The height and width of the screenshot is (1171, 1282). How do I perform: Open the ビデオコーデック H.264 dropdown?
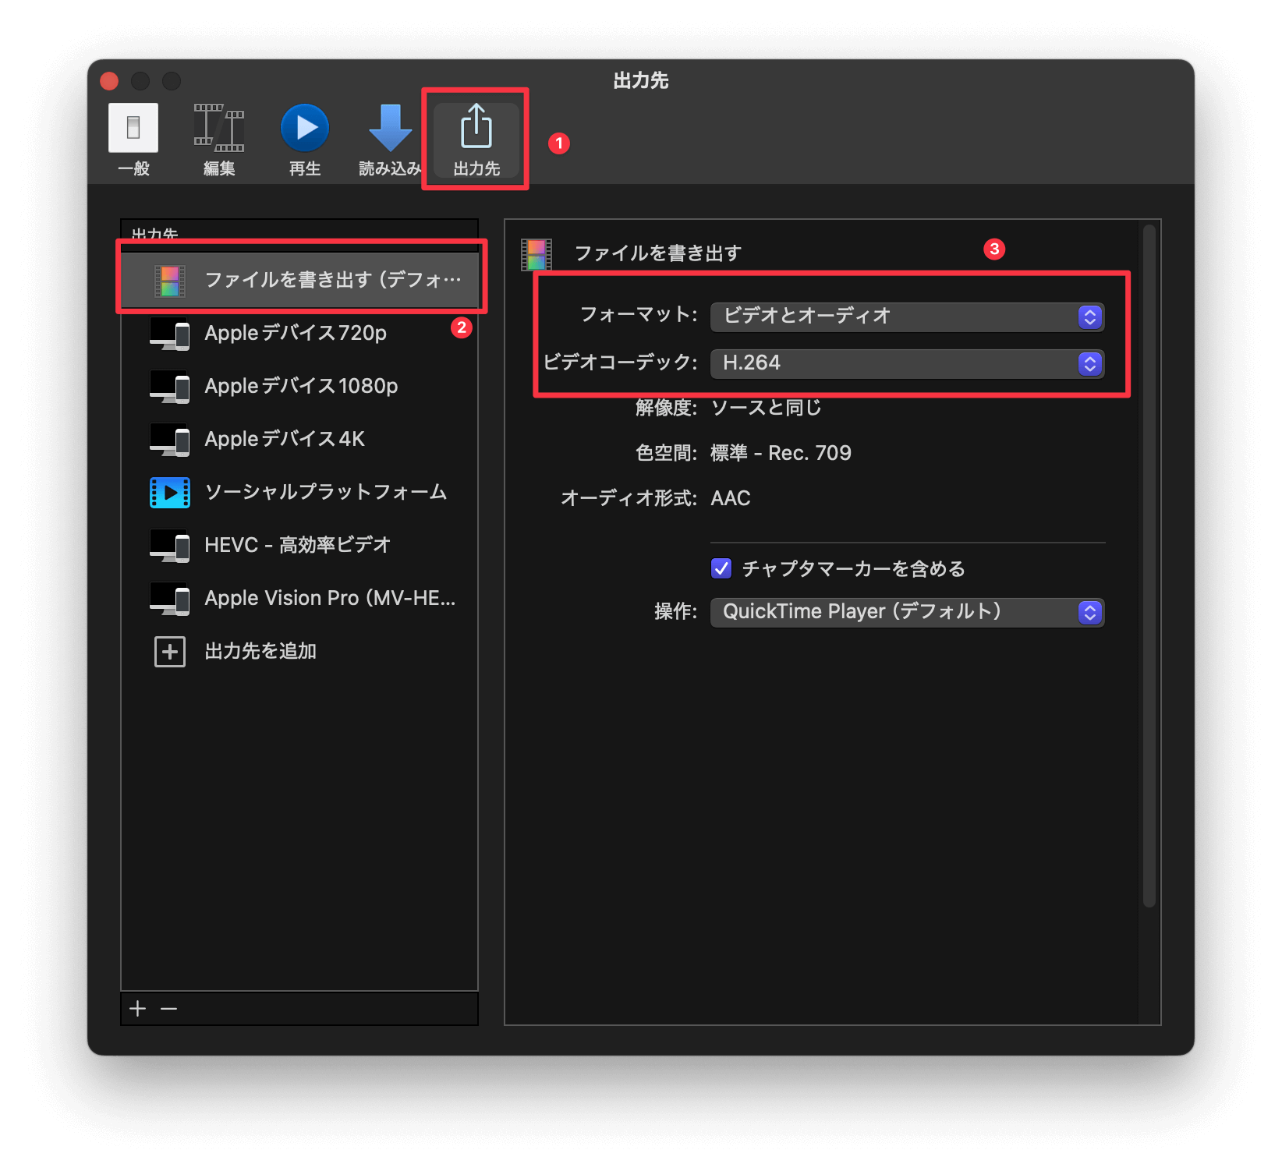coord(907,363)
